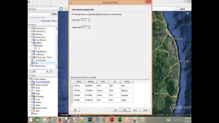Enable the Ocean layer checkbox
Image resolution: width=219 pixels, height=123 pixels.
pyautogui.click(x=32, y=99)
